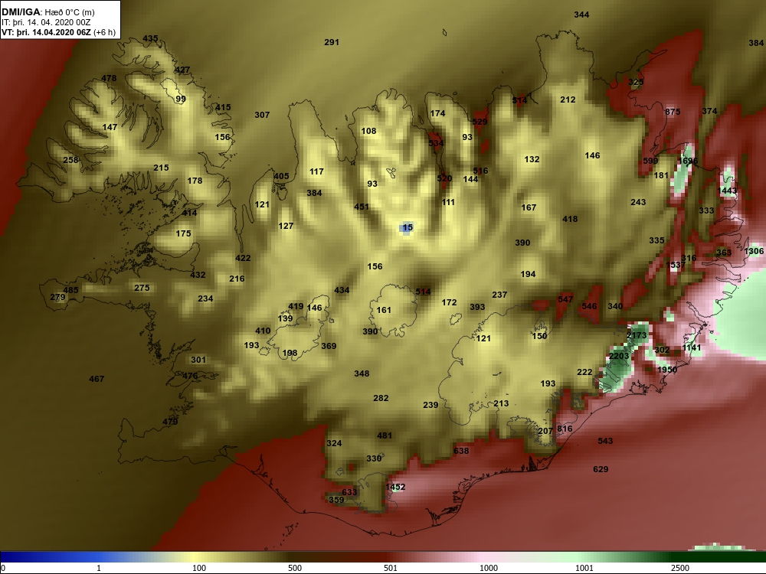Screen dimensions: 766x574
Task: Click the map value 99
Action: 181,99
